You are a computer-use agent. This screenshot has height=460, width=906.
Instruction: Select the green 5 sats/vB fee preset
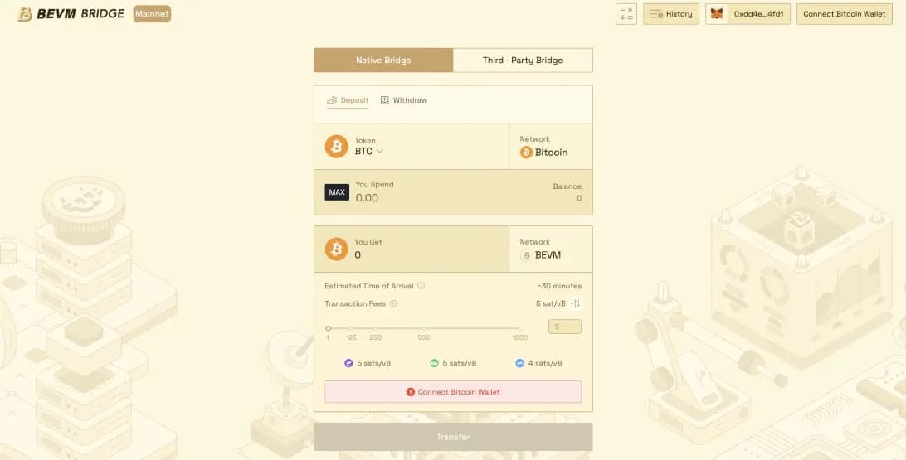pos(454,363)
